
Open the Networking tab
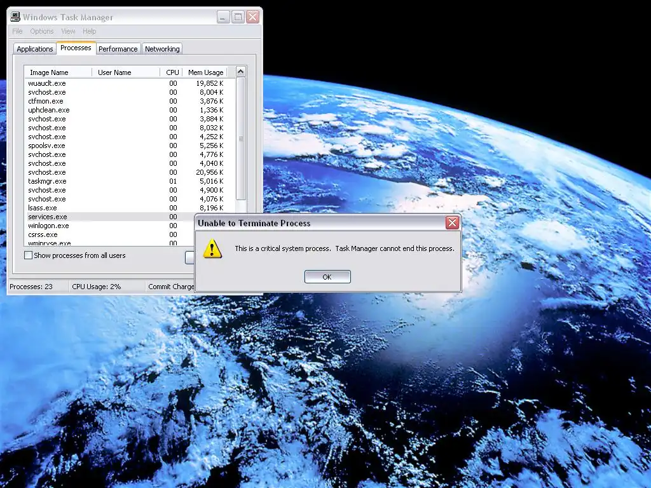click(162, 49)
